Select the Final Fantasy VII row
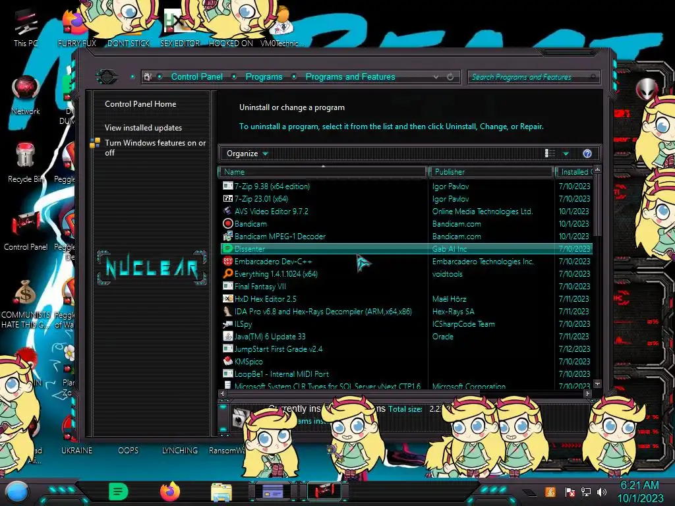 click(406, 286)
